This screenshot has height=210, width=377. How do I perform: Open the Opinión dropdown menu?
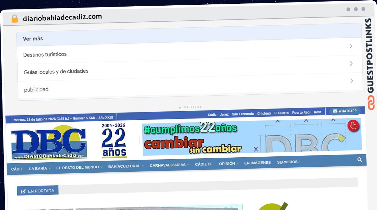[x=229, y=164]
